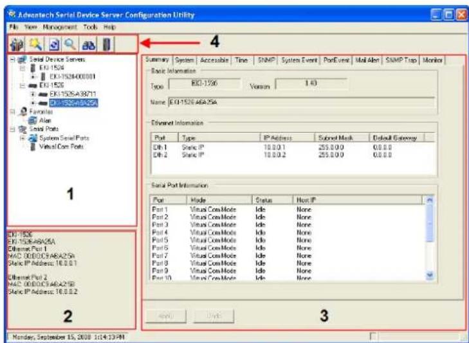
Task: Expand the EKI-1524-000001 device node
Action: tap(33, 76)
